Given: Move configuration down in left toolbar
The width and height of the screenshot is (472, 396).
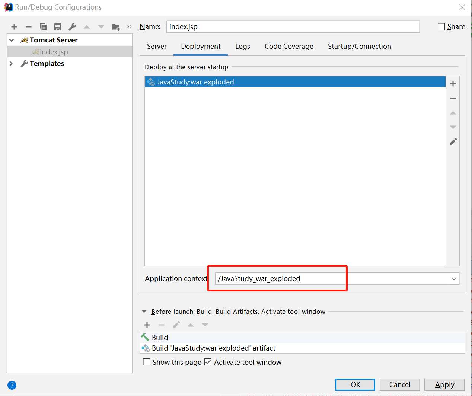Looking at the screenshot, I should click(101, 27).
